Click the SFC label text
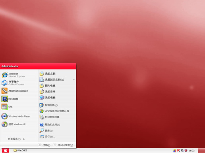 tap(10, 107)
